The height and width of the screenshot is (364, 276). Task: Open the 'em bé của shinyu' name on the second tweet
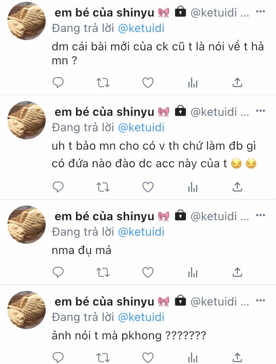coord(104,112)
